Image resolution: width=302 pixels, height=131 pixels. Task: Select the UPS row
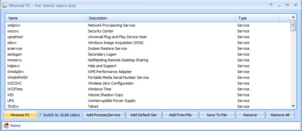click(x=148, y=101)
